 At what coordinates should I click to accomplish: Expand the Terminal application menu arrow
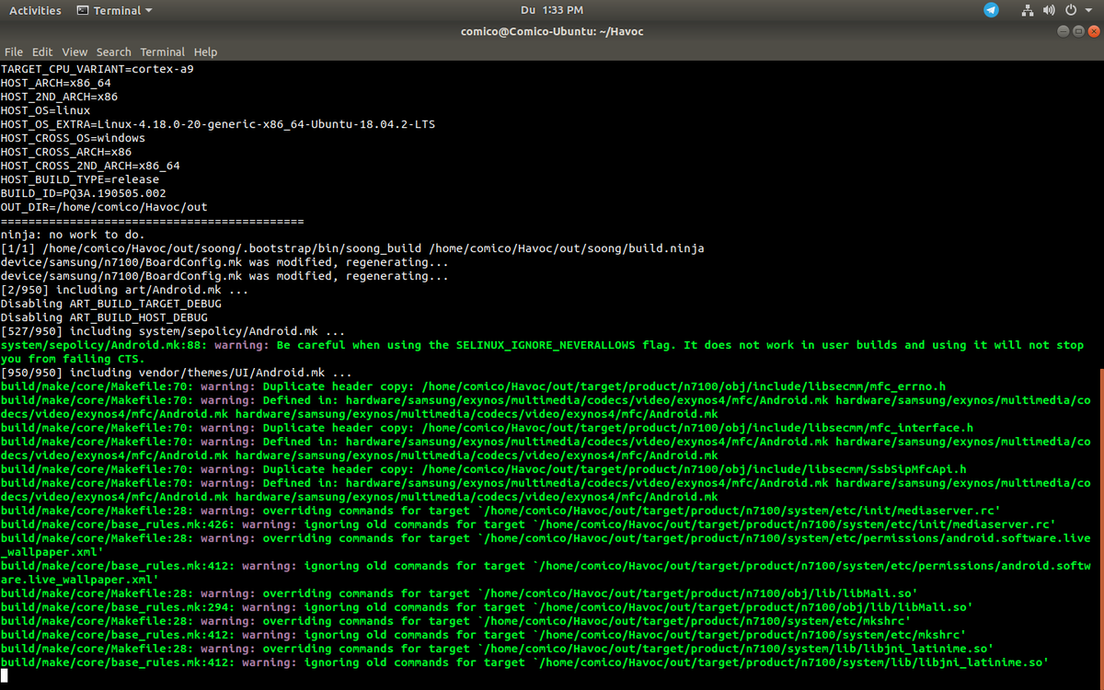tap(149, 11)
